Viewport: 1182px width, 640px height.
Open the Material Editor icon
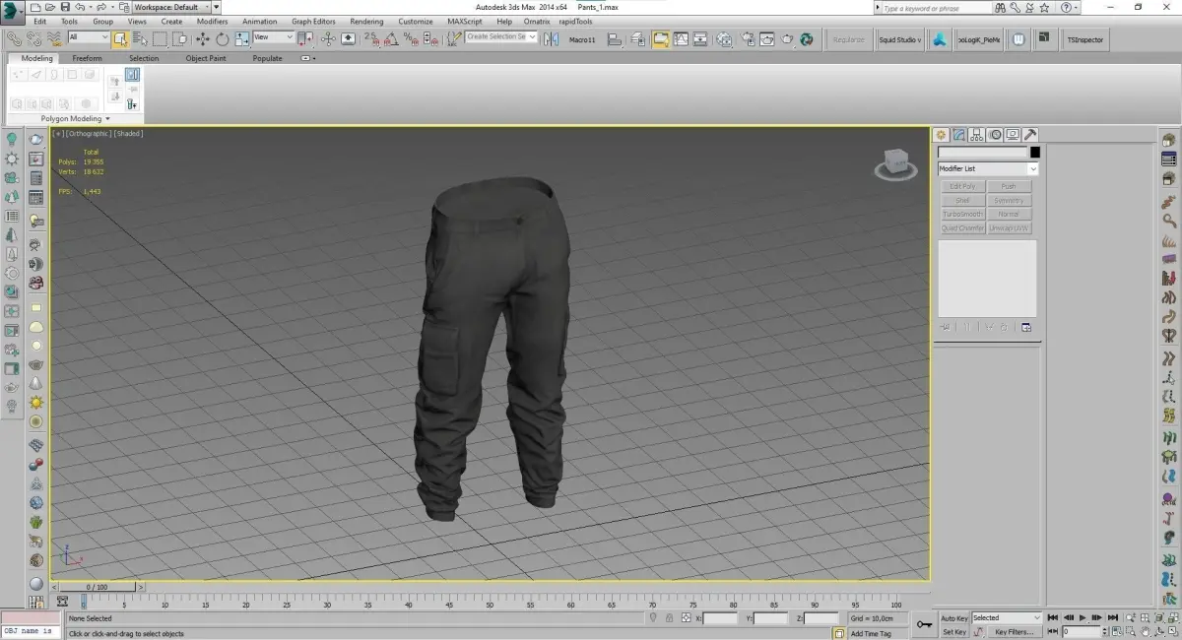point(724,39)
